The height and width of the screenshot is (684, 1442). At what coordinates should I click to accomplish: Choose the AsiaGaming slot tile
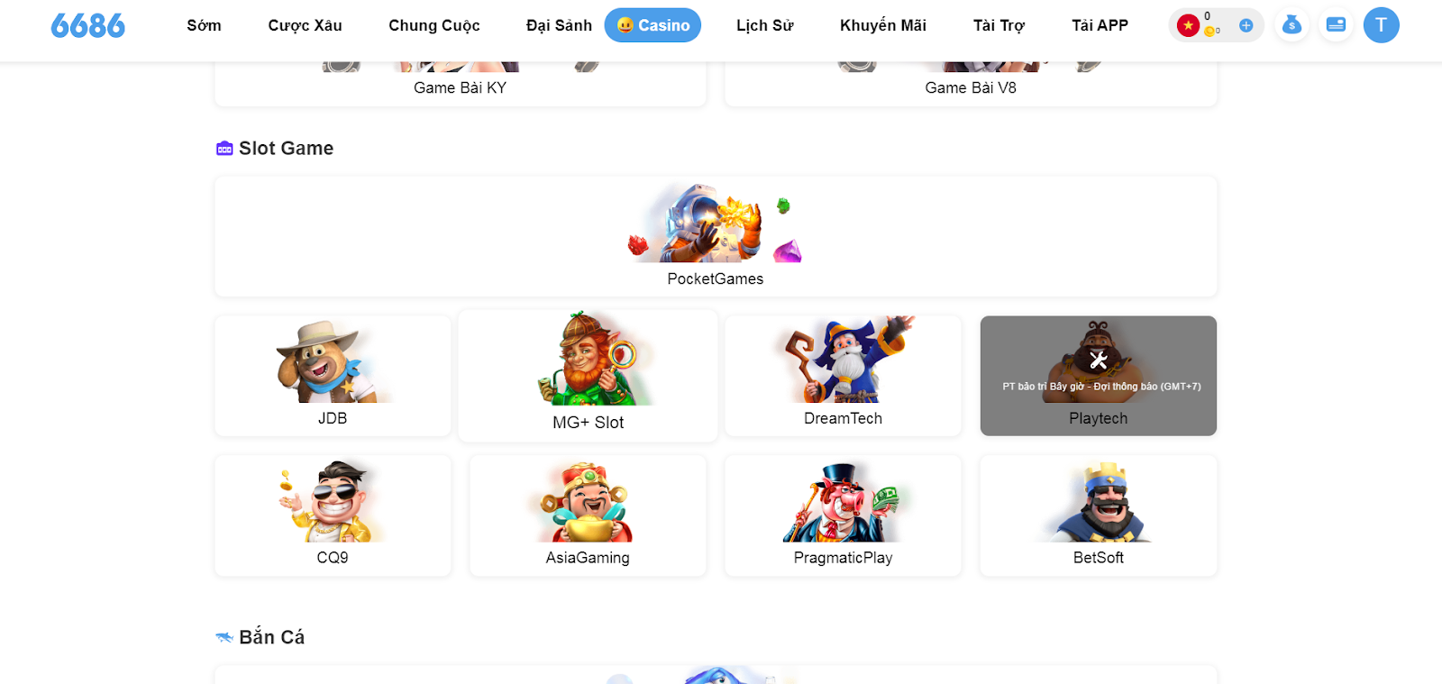588,515
